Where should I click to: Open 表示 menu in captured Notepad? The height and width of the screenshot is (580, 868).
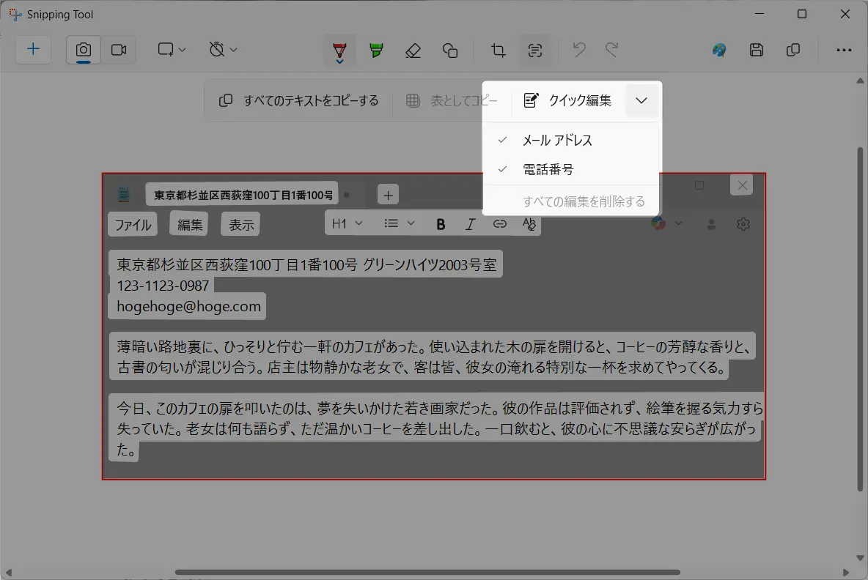tap(240, 225)
